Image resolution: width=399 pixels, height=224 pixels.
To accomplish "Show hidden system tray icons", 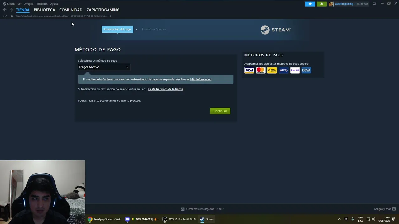I will coord(339,219).
